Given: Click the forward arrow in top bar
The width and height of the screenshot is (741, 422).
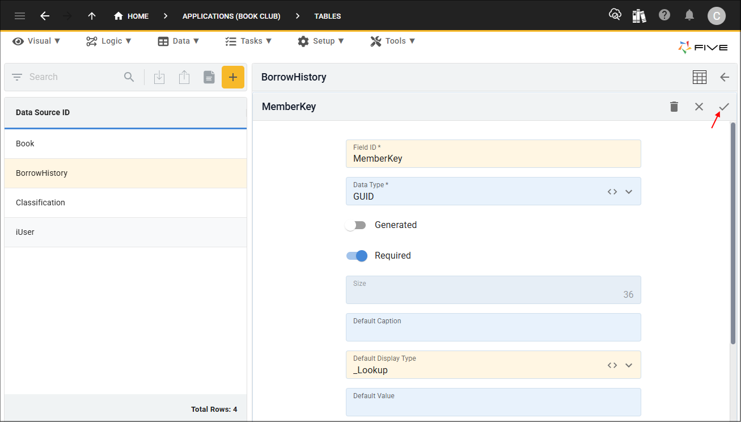Looking at the screenshot, I should 67,16.
